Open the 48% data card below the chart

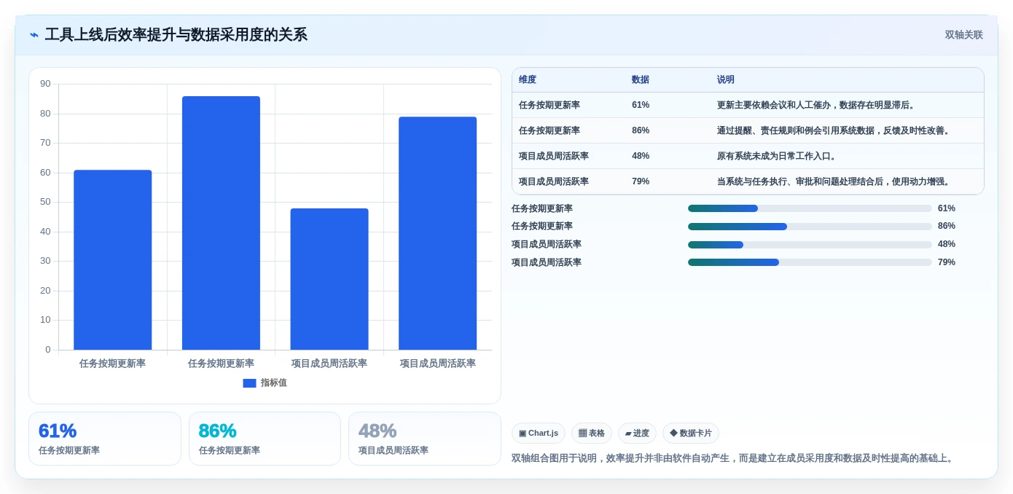click(425, 439)
